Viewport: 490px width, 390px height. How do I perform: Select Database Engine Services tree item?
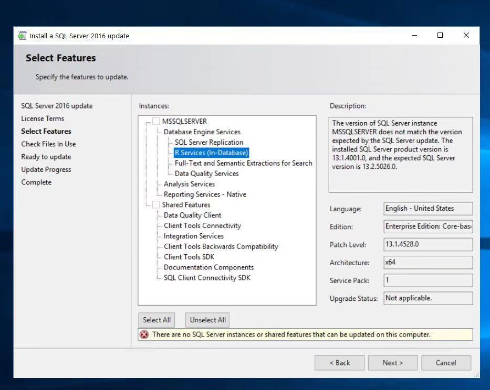coord(202,132)
